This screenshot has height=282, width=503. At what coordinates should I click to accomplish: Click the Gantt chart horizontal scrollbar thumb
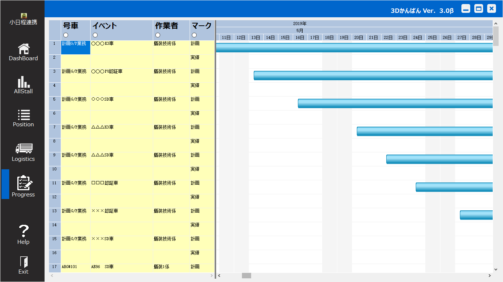pos(246,275)
